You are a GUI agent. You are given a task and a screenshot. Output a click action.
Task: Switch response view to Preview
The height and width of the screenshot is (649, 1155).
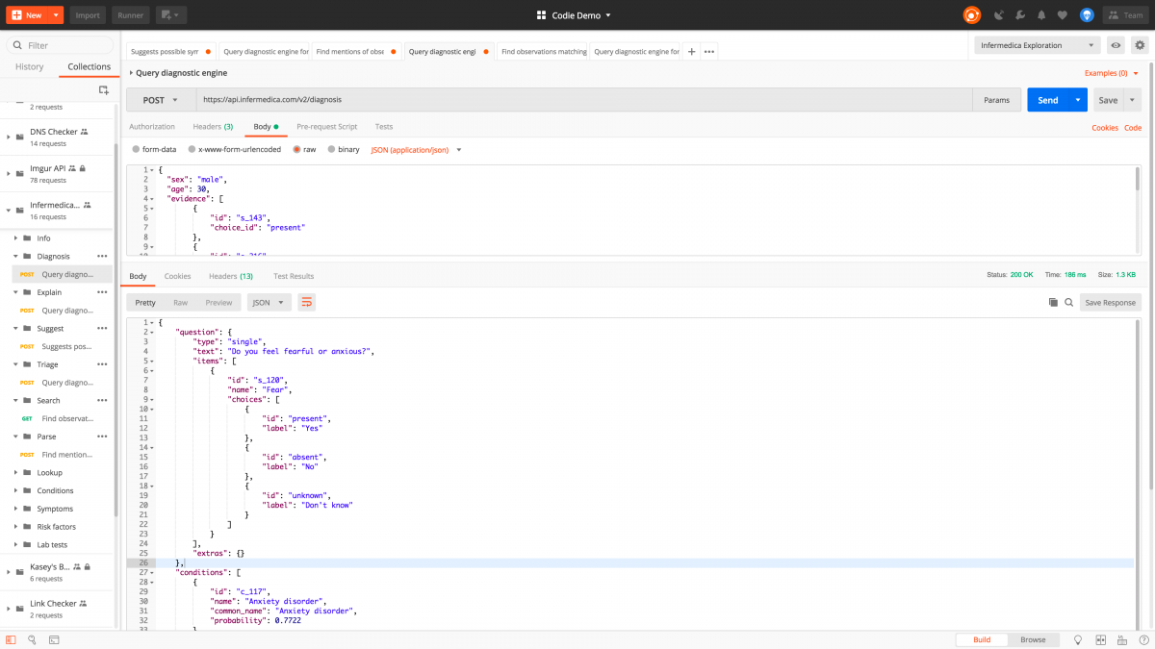(x=218, y=302)
